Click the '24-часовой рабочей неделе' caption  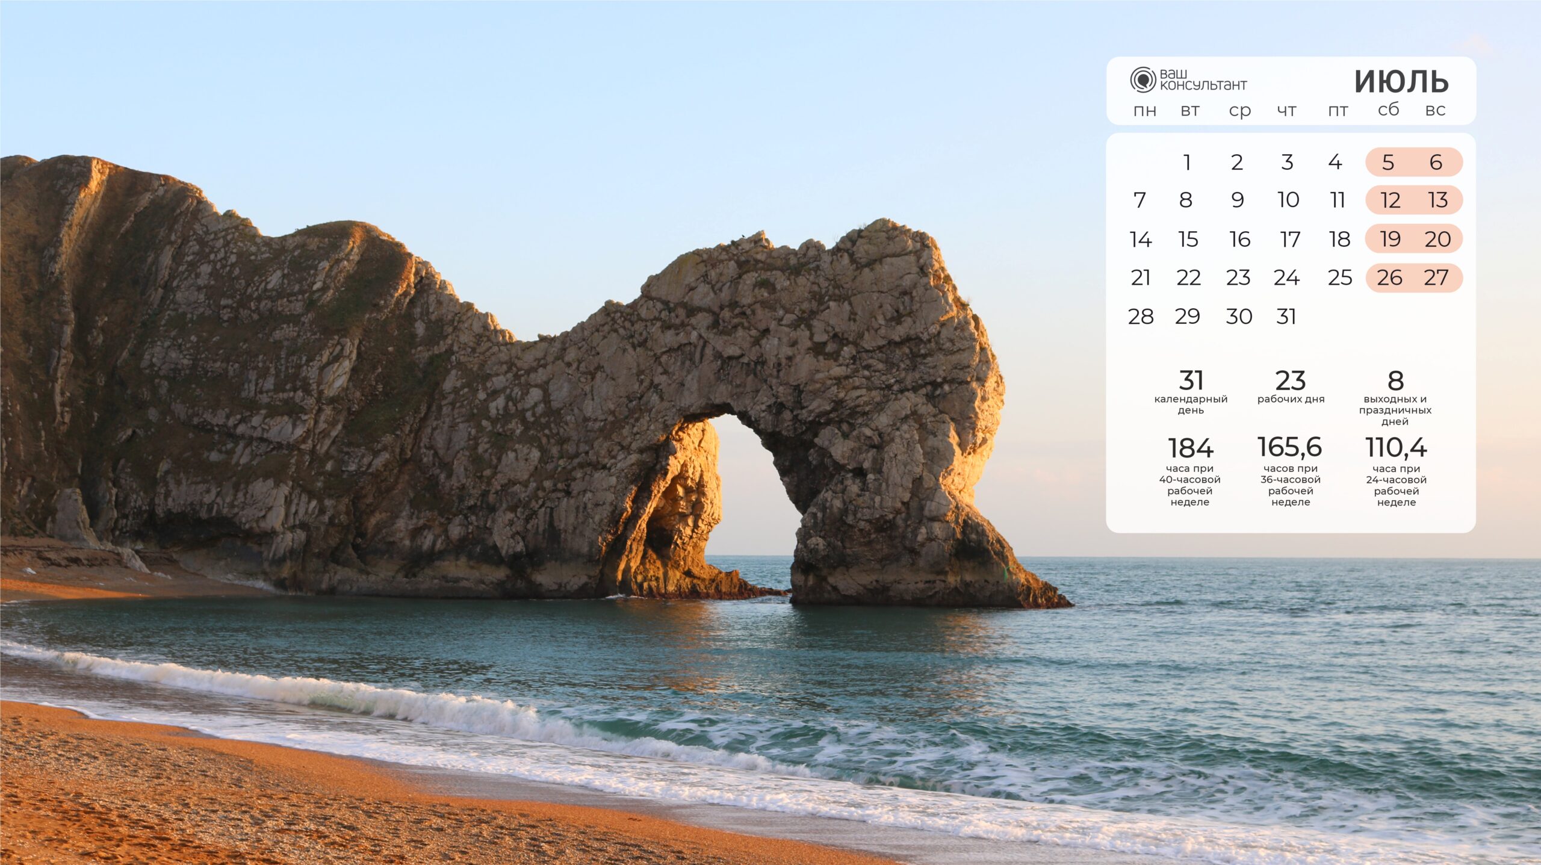[x=1397, y=491]
